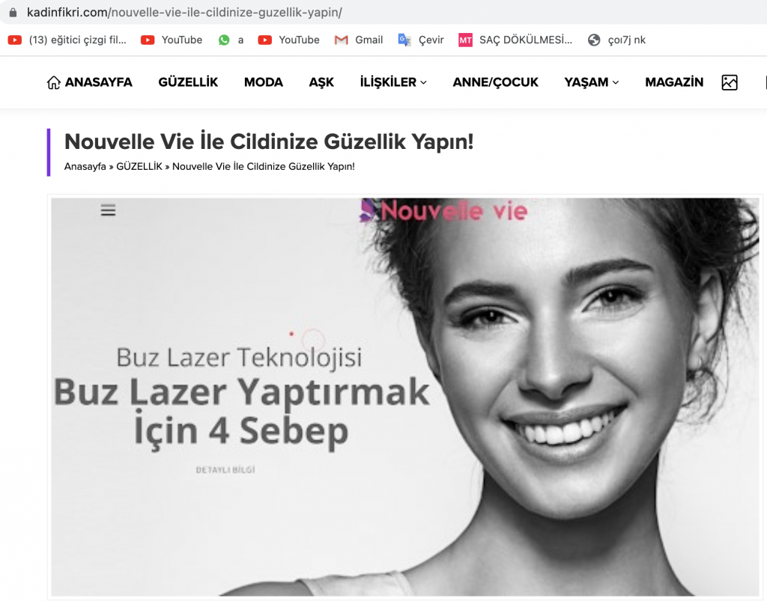The image size is (767, 601).
Task: Expand the YAŞAM dropdown menu
Action: tap(592, 82)
